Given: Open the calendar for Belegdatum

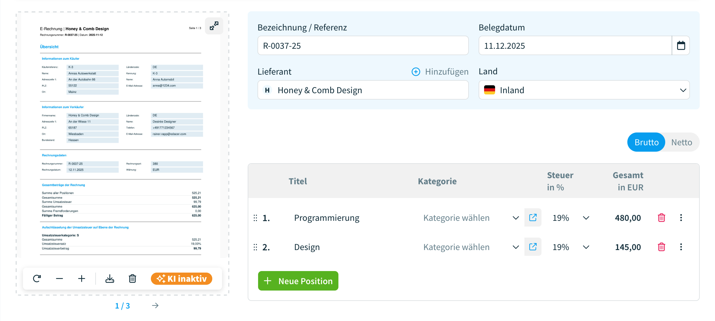Looking at the screenshot, I should (x=680, y=45).
